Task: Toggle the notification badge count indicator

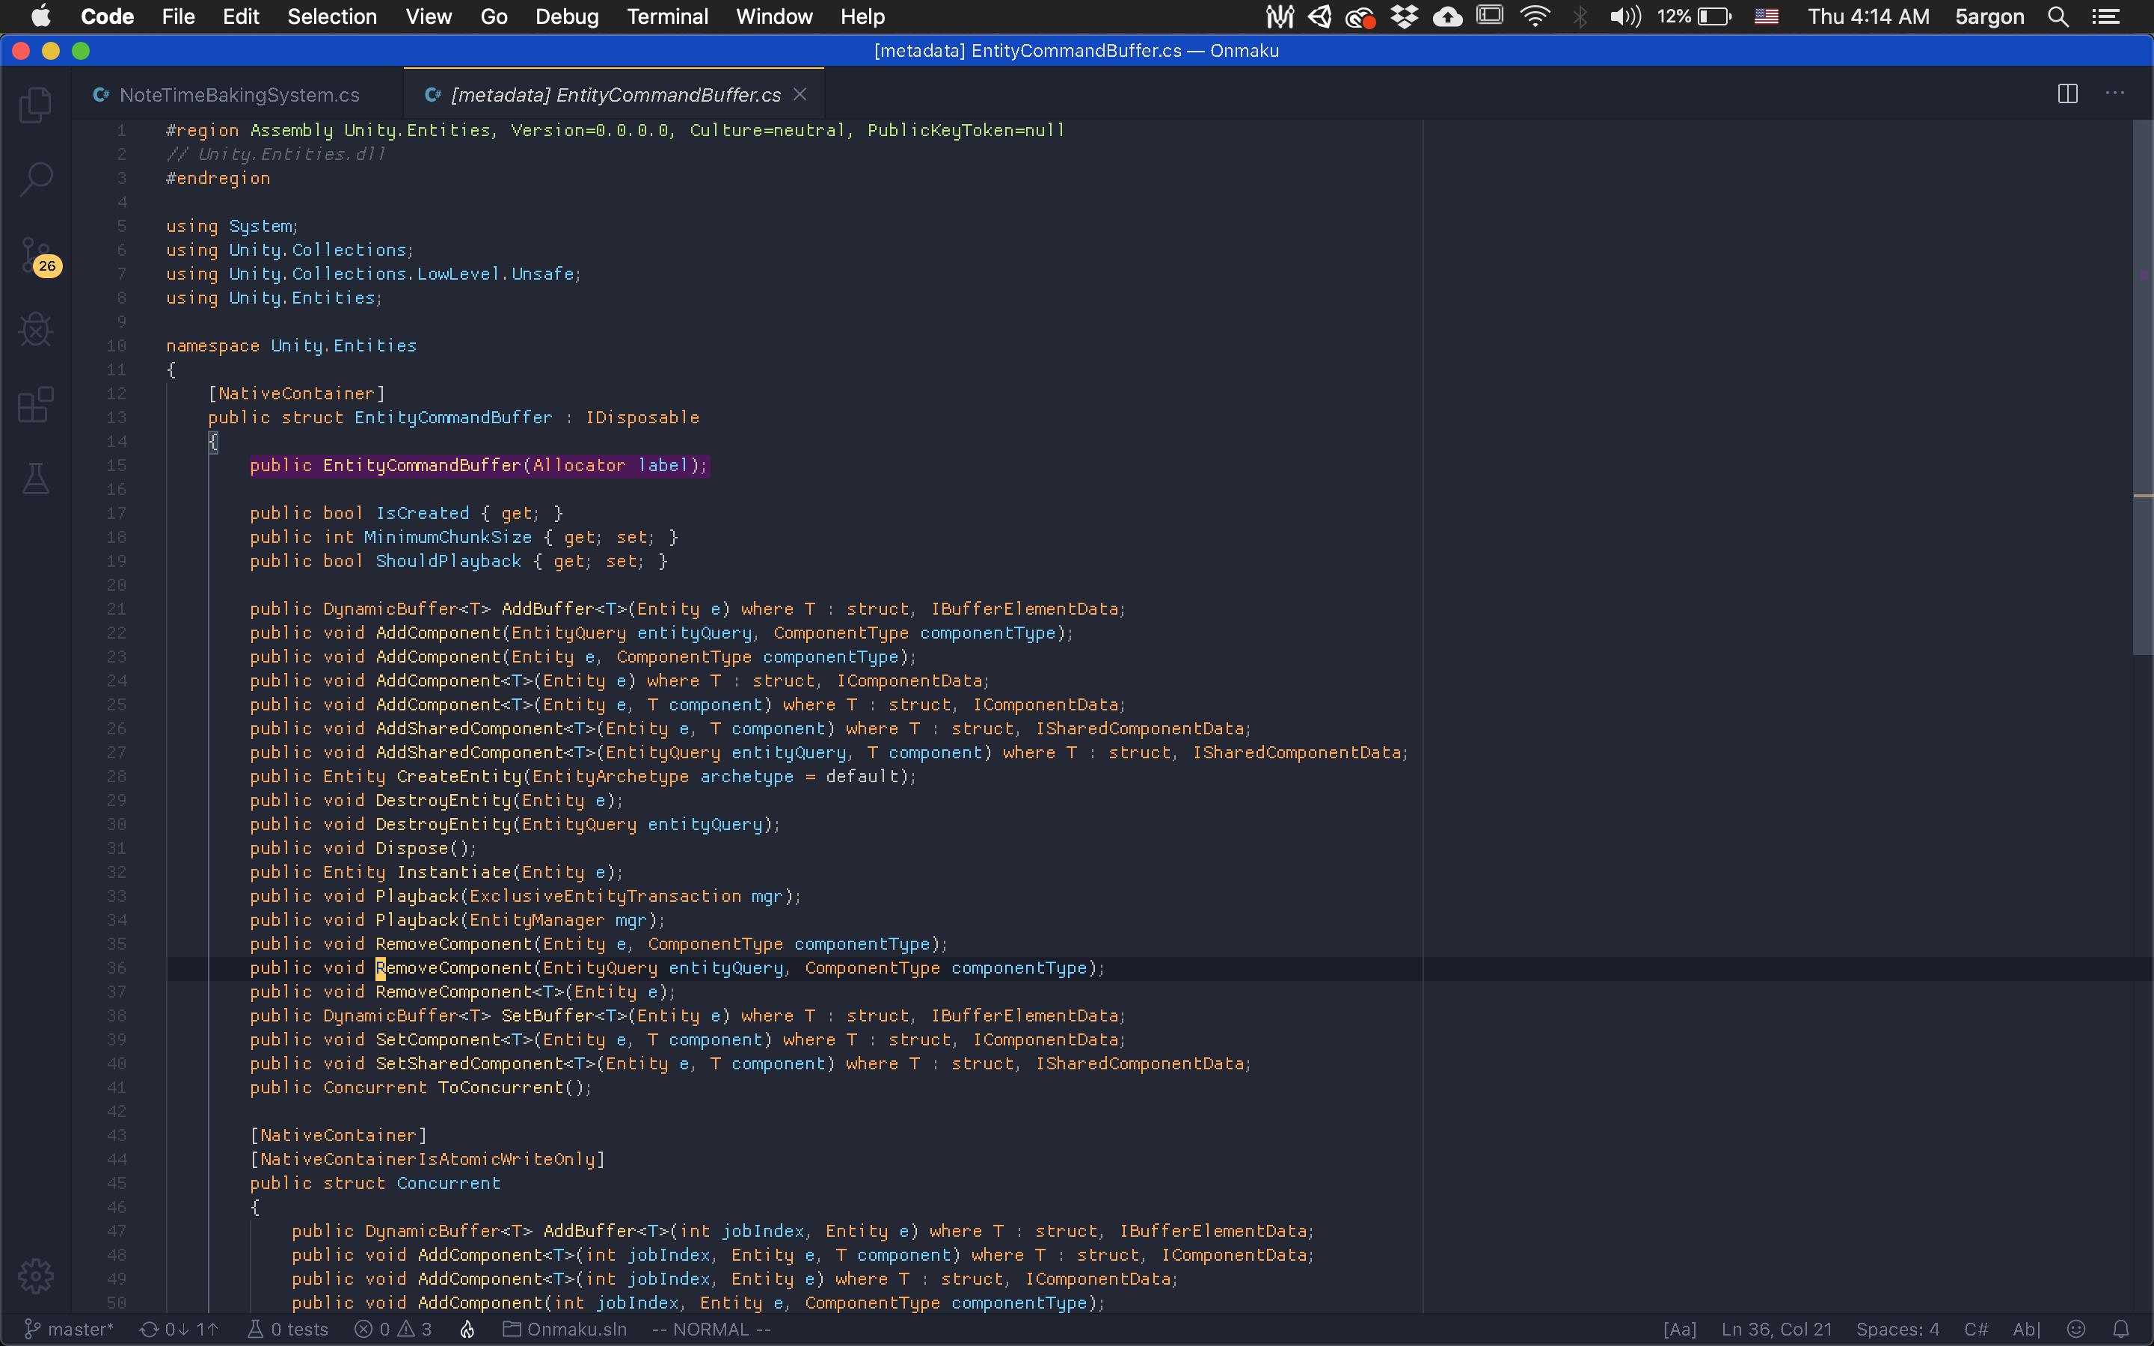Action: [x=46, y=264]
